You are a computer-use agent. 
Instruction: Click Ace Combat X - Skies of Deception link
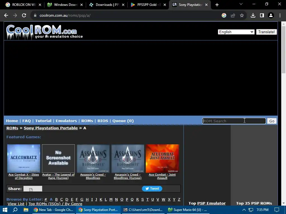point(24,176)
